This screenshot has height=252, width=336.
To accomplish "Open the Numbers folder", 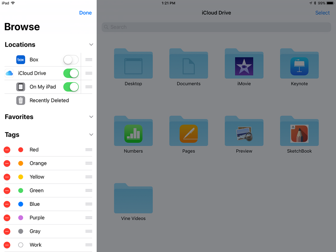I will (x=133, y=131).
